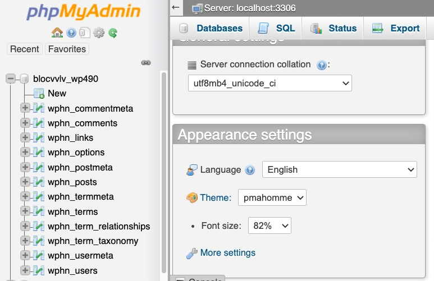Click the More settings link

227,253
